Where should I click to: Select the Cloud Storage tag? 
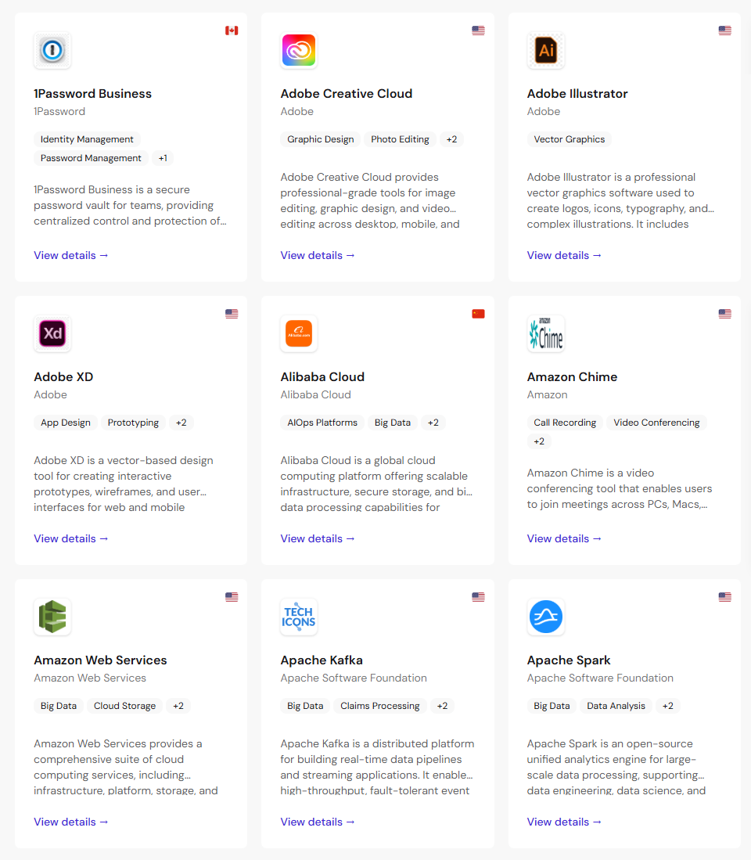pyautogui.click(x=125, y=705)
